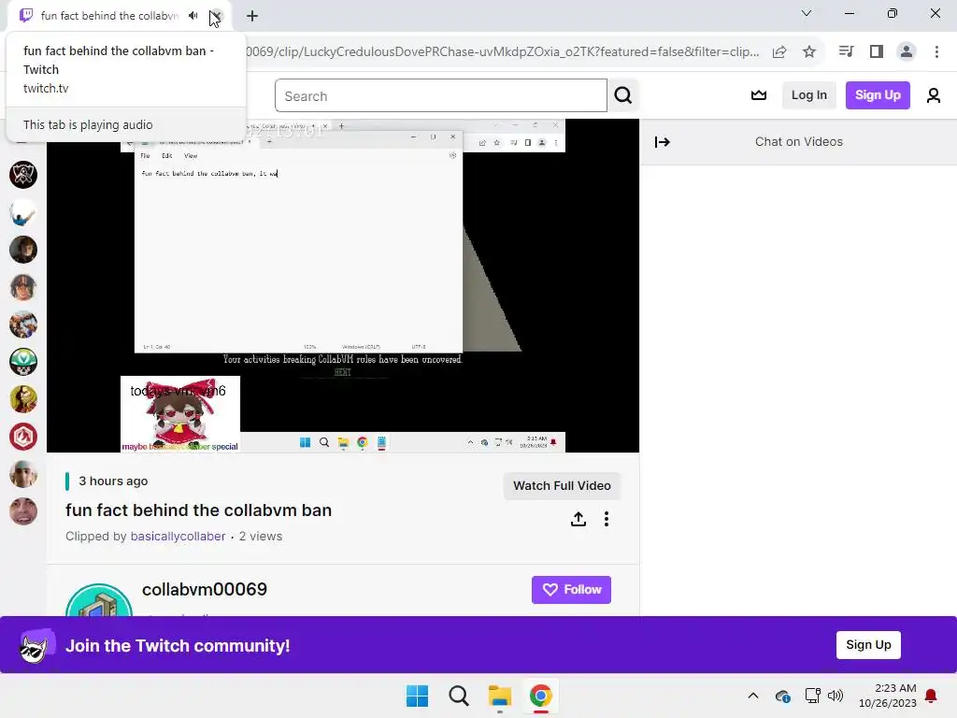Click Chrome icon in taskbar
The image size is (957, 718).
point(541,696)
